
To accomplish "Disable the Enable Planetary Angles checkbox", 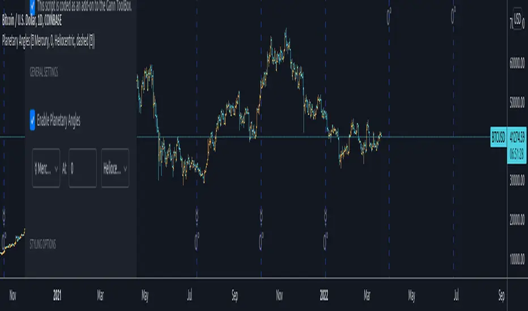I will pyautogui.click(x=33, y=120).
